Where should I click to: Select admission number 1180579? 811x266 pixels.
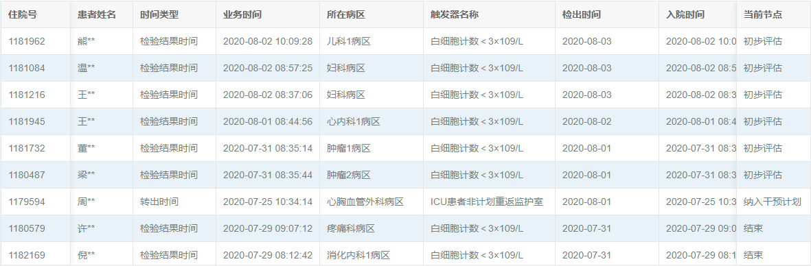tap(26, 229)
